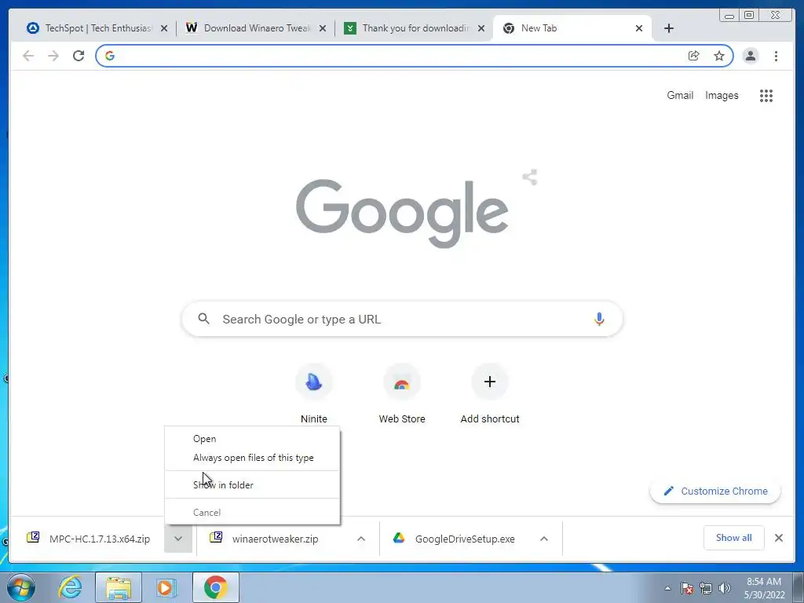Close the TechSpot tab

click(164, 28)
